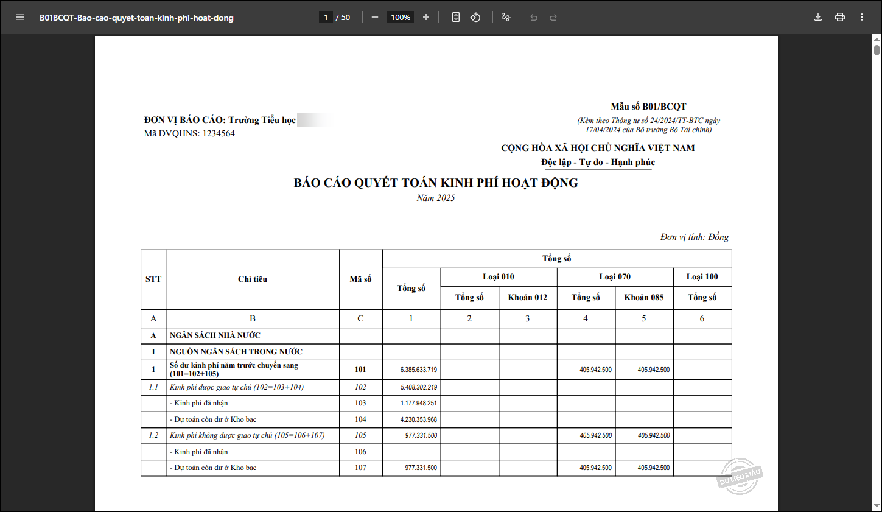
Task: Click scrollbar down arrow
Action: [x=877, y=507]
